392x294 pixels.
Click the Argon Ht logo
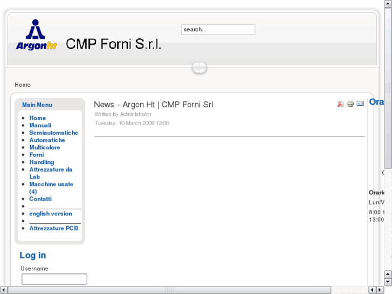pyautogui.click(x=37, y=35)
